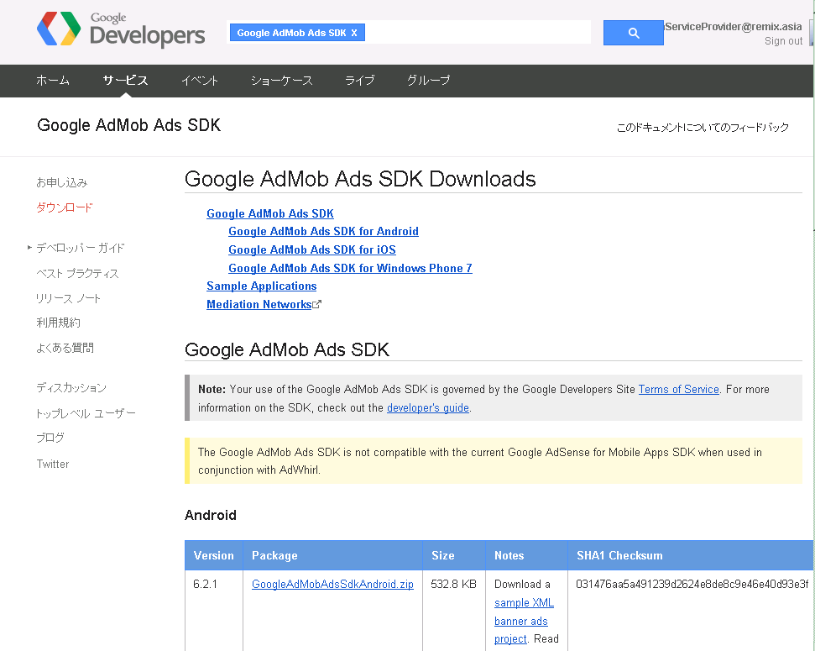Open the developer's guide link
815x651 pixels.
(428, 407)
